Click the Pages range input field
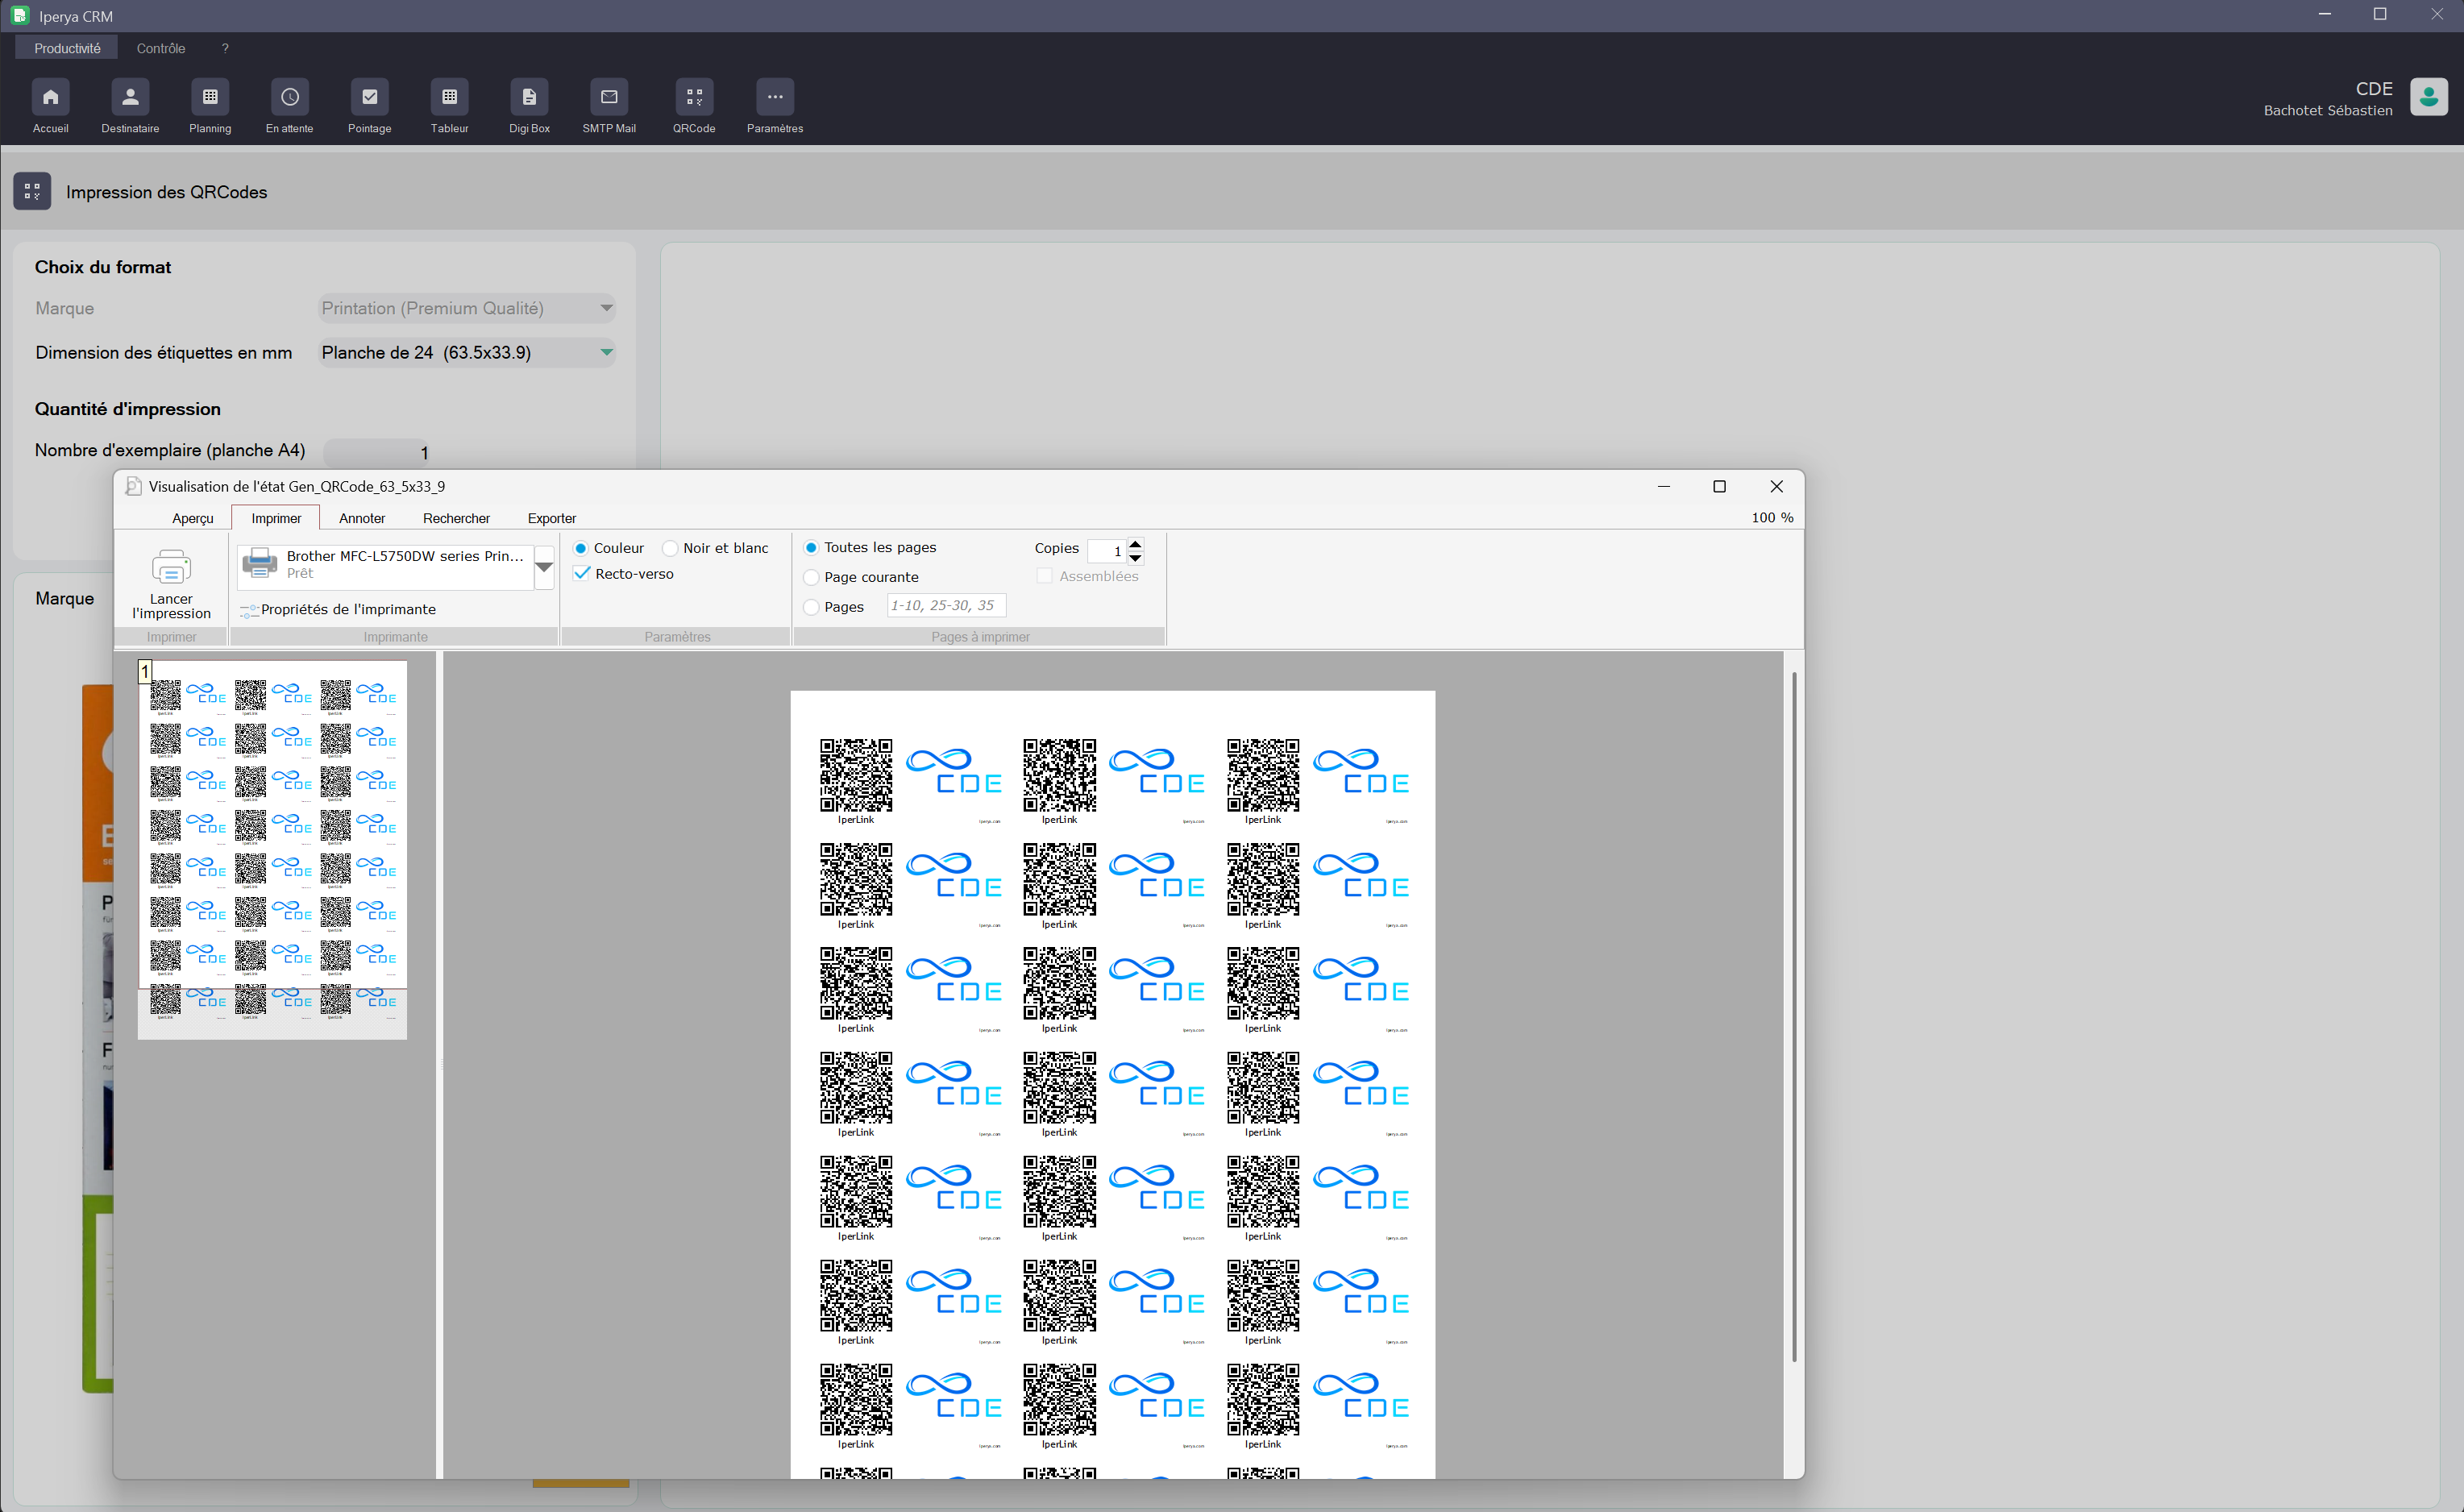2464x1512 pixels. coord(946,605)
